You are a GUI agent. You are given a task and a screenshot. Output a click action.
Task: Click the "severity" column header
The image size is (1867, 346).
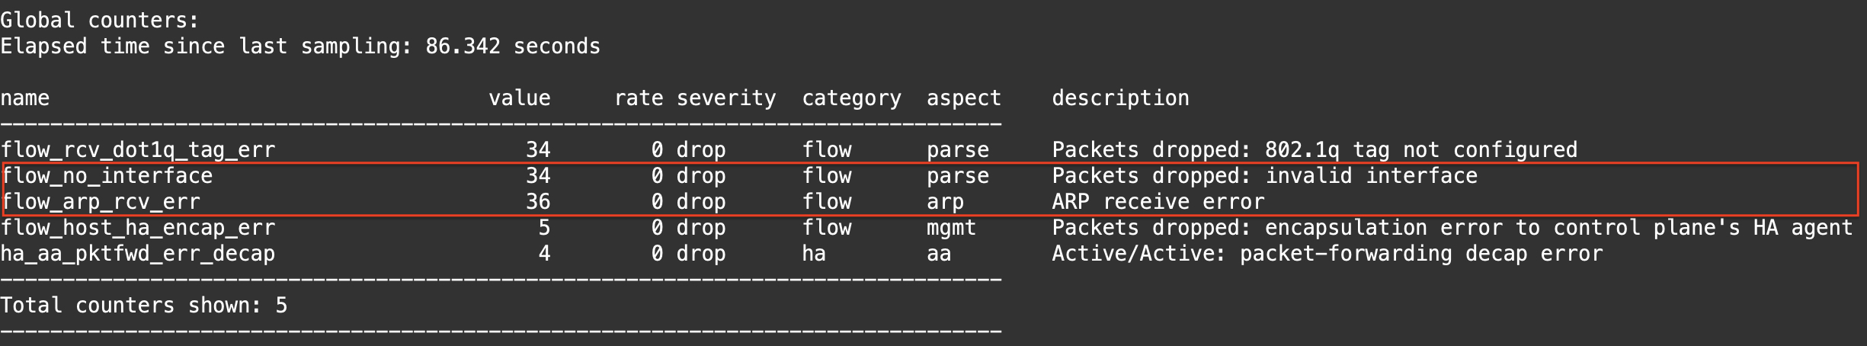[x=725, y=98]
